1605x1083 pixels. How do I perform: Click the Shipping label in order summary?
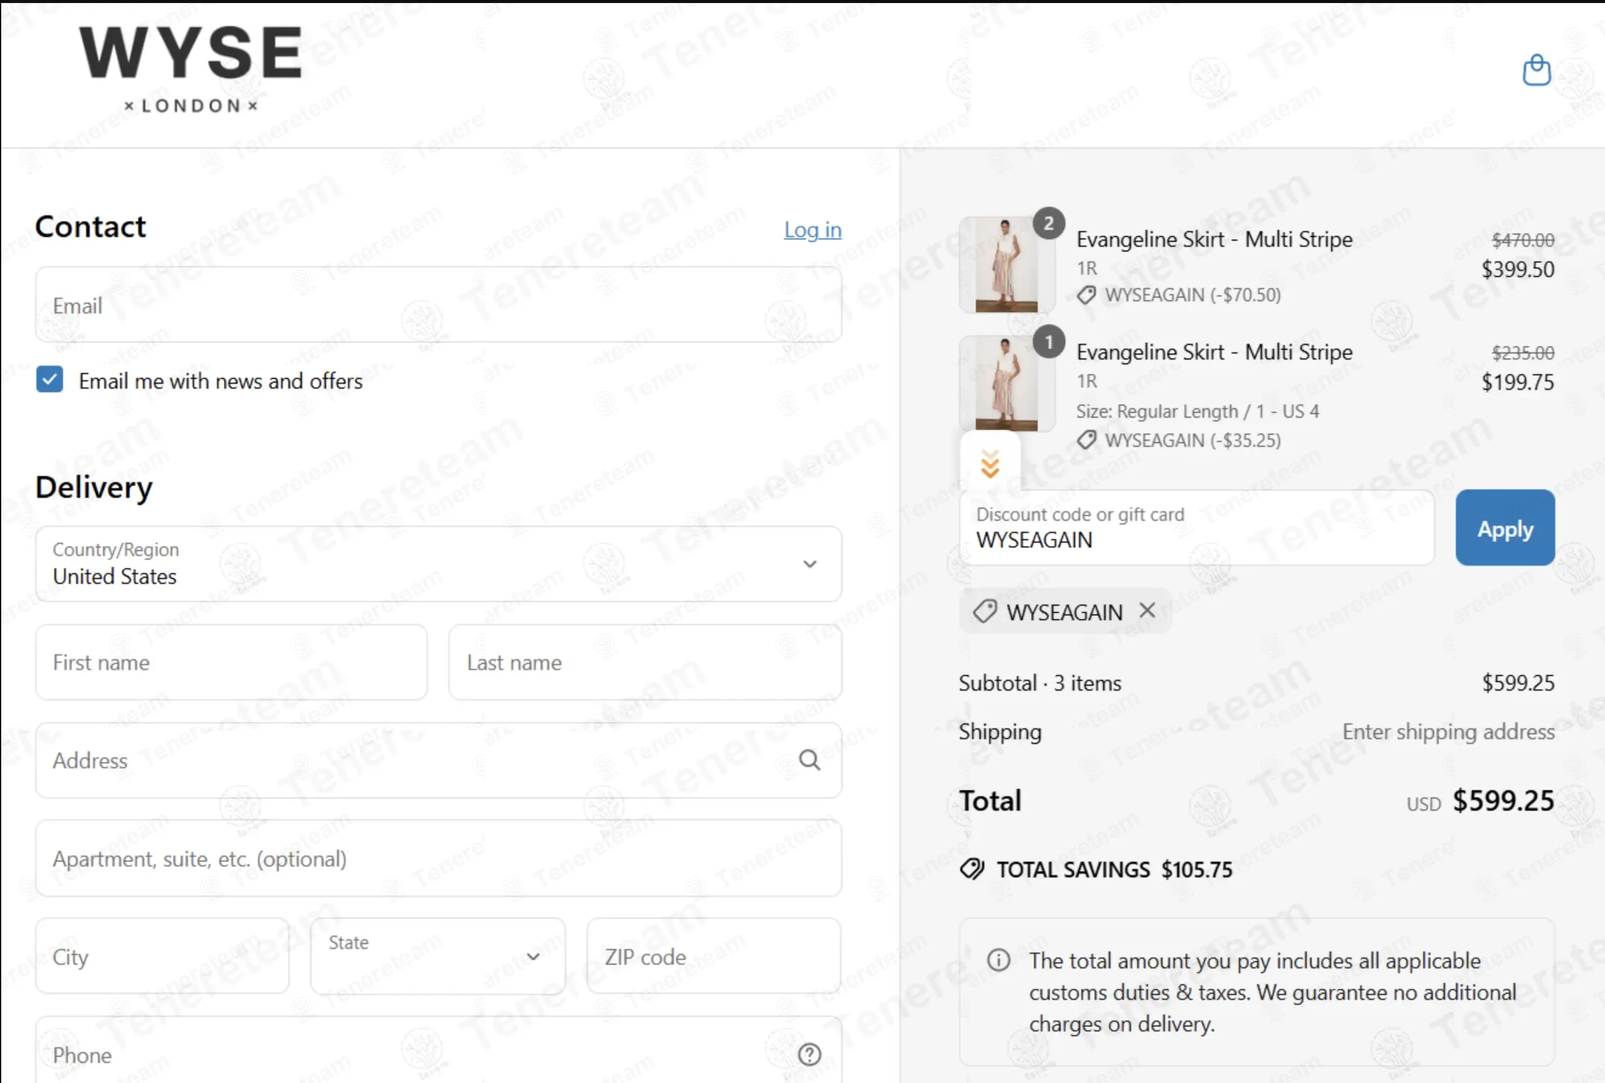click(999, 731)
